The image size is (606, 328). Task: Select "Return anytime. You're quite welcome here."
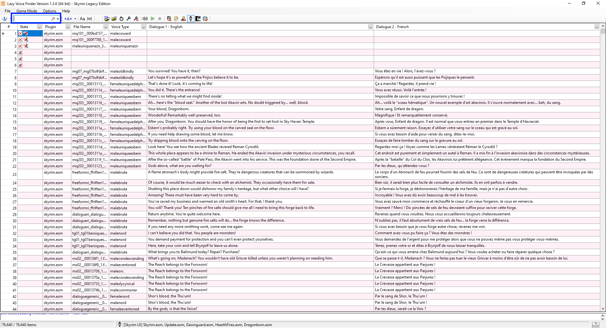coord(260,214)
